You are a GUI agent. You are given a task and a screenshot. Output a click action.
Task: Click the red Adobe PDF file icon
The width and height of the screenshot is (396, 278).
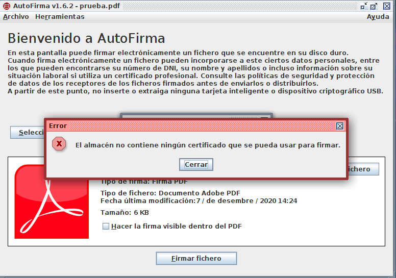tap(52, 201)
